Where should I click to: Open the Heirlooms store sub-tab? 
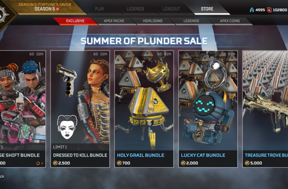152,21
